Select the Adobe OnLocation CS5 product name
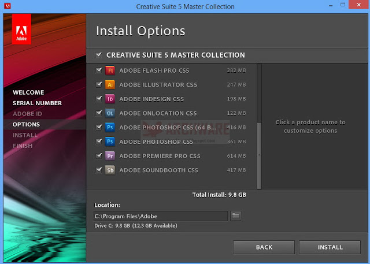Viewport: 370px width, 264px height. (158, 113)
